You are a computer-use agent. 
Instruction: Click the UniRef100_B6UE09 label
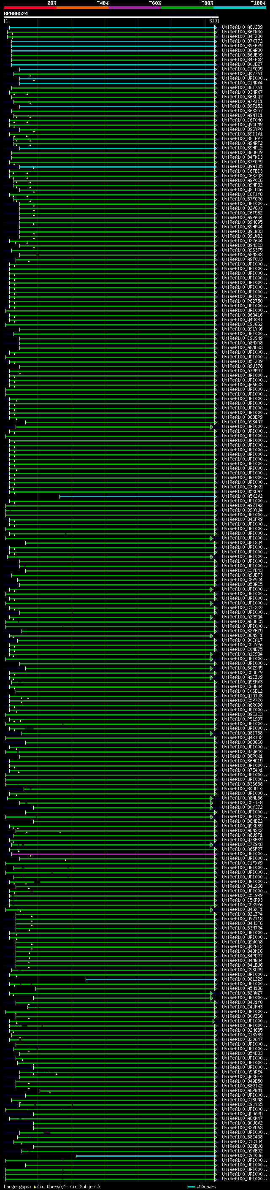point(242,55)
